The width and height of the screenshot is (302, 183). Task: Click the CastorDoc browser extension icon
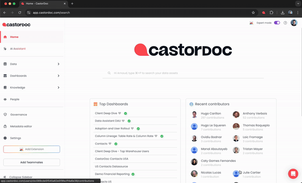point(263,13)
